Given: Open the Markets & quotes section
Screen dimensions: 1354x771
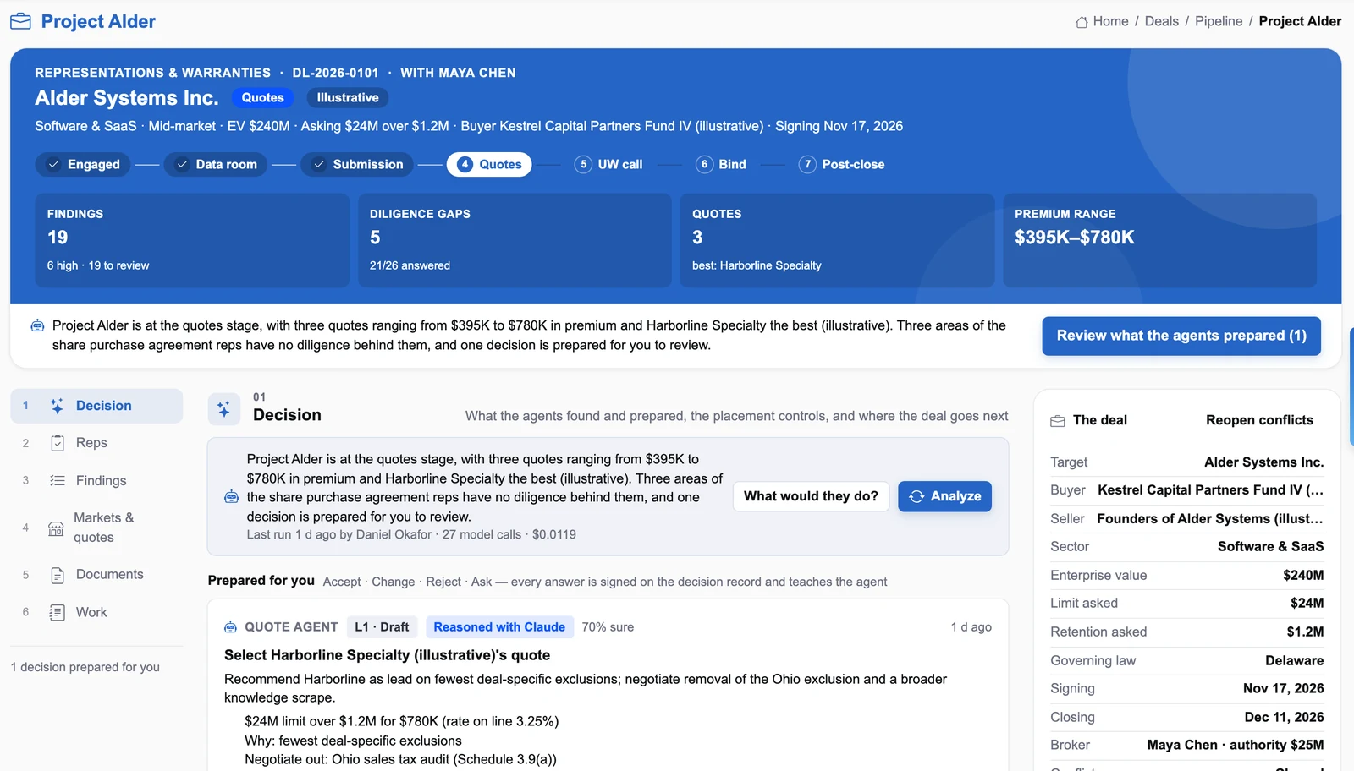Looking at the screenshot, I should pos(96,528).
